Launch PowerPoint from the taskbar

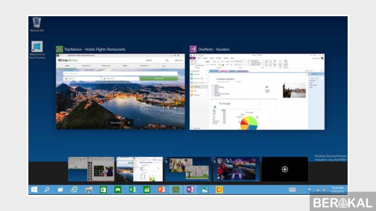click(161, 190)
